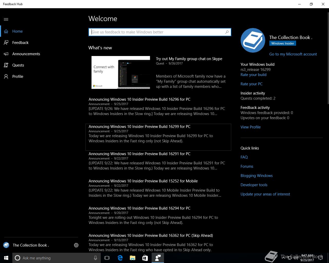The height and width of the screenshot is (263, 329).
Task: Open settings via the gear icon
Action: [76, 245]
